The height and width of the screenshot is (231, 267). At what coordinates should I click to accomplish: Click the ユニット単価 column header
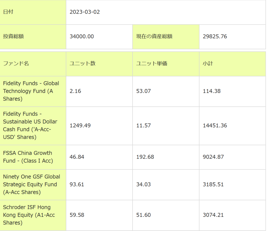click(x=151, y=64)
